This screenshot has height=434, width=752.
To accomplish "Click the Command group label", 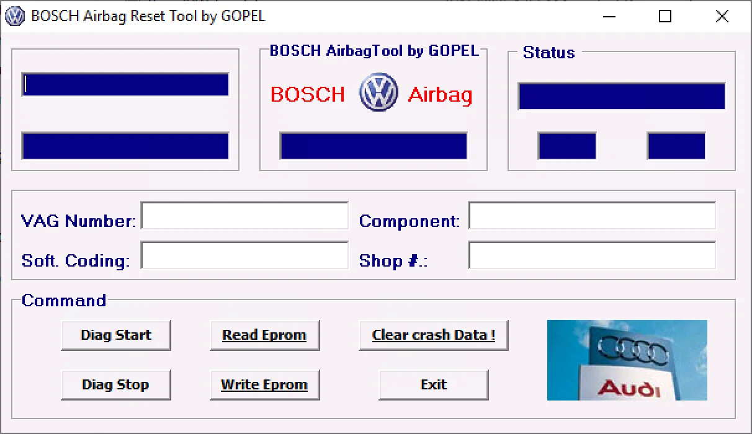I will click(64, 301).
